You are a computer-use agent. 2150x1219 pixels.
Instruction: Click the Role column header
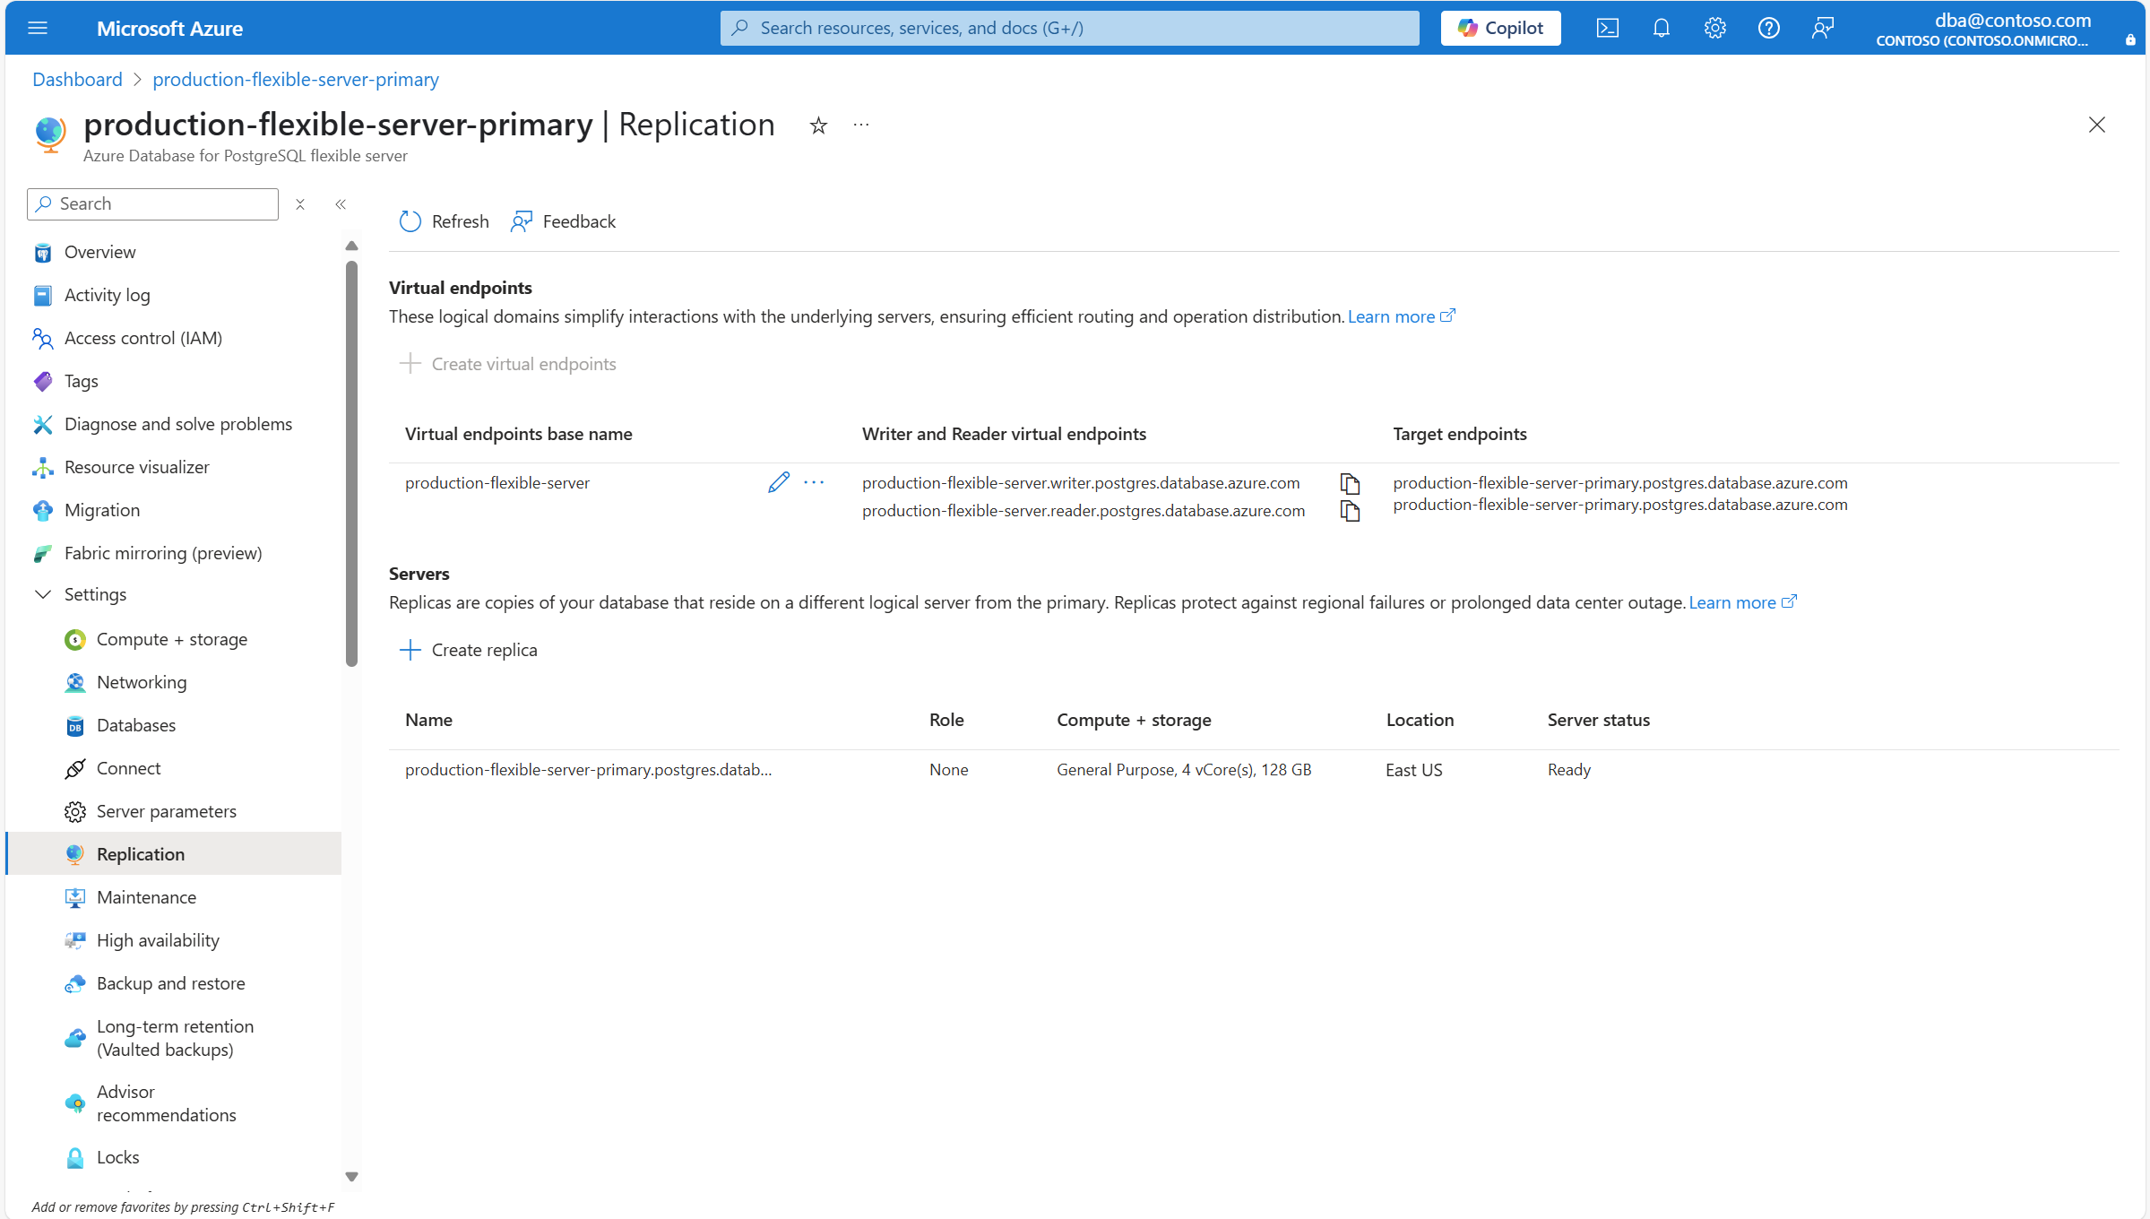coord(946,720)
